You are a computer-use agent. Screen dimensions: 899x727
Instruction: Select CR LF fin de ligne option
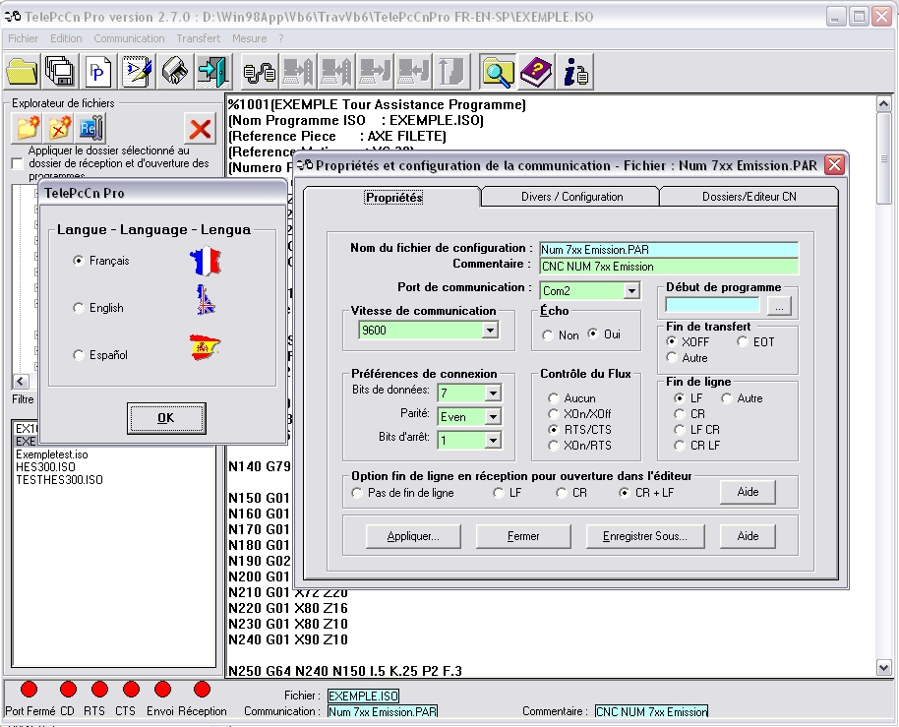click(680, 446)
